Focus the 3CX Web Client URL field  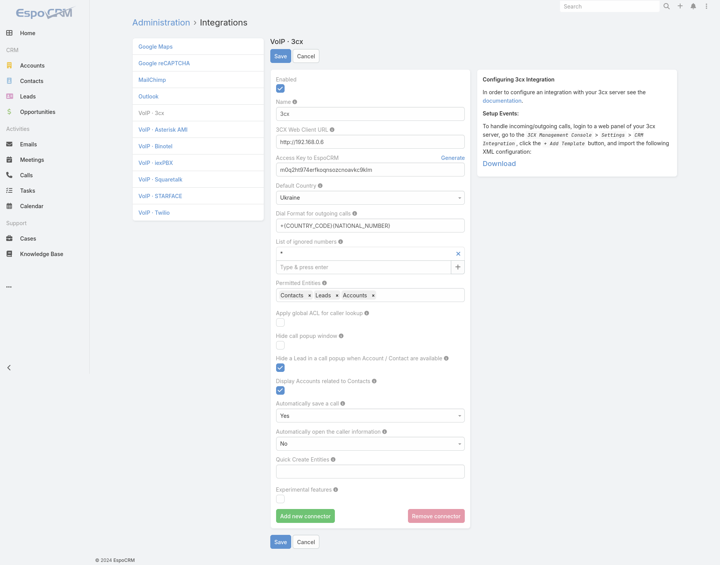click(x=370, y=142)
